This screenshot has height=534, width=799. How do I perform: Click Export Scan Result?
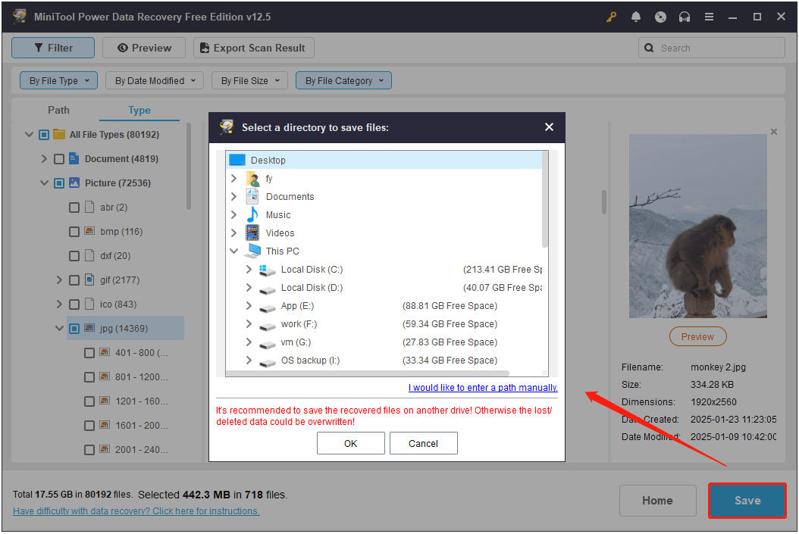coord(254,48)
